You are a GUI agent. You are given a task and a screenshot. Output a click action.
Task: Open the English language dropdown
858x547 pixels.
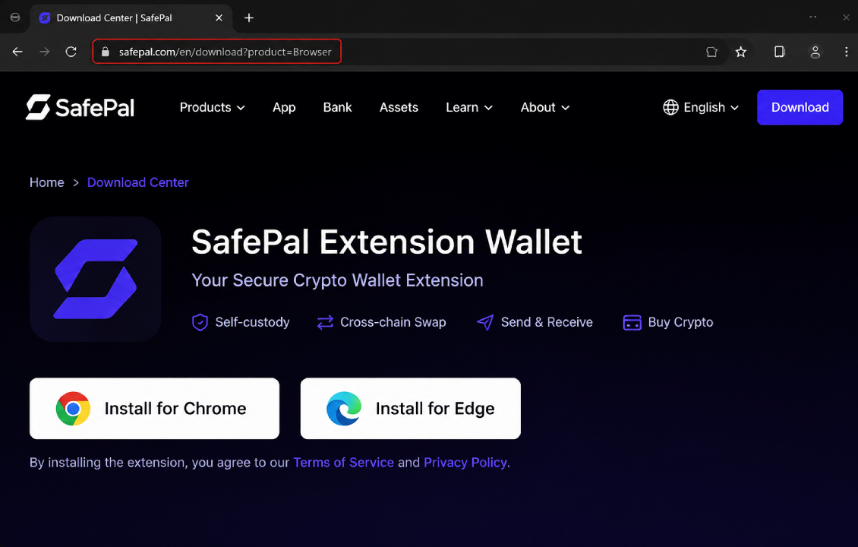(x=701, y=107)
